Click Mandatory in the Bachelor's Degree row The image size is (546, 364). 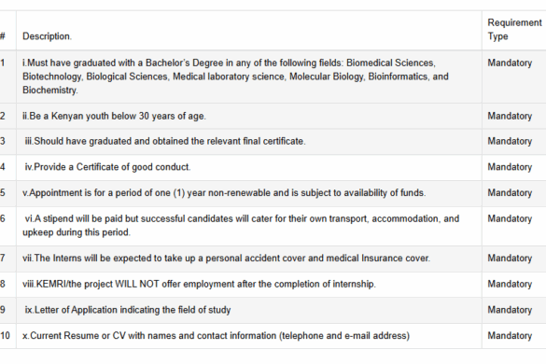tap(510, 63)
